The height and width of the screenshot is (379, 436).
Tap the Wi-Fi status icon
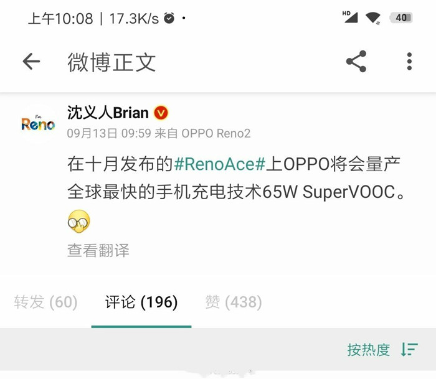click(373, 18)
